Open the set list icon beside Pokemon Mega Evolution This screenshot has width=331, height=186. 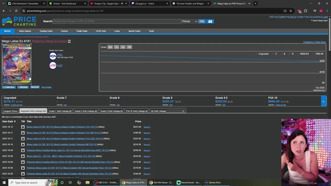pos(69,41)
